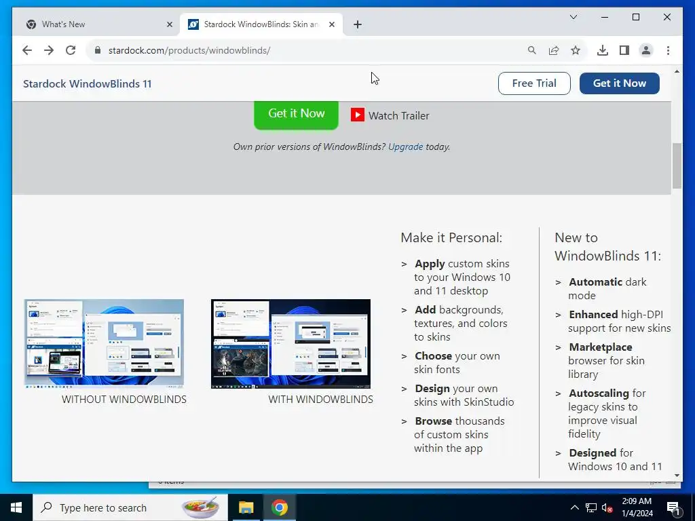Click the address bar URL
The image size is (695, 521).
point(189,50)
